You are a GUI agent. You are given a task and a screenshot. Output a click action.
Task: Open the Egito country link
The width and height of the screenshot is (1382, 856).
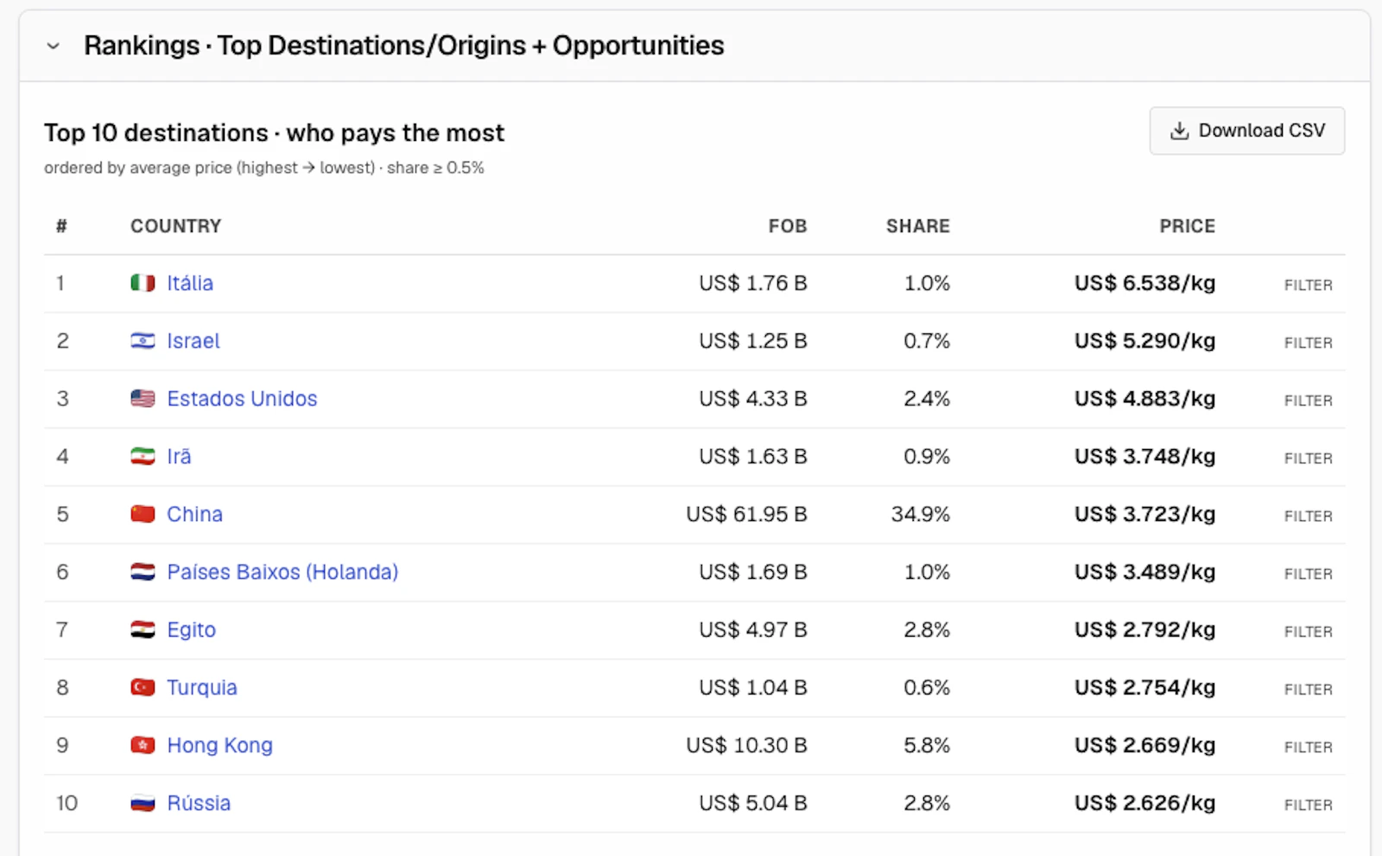click(191, 630)
